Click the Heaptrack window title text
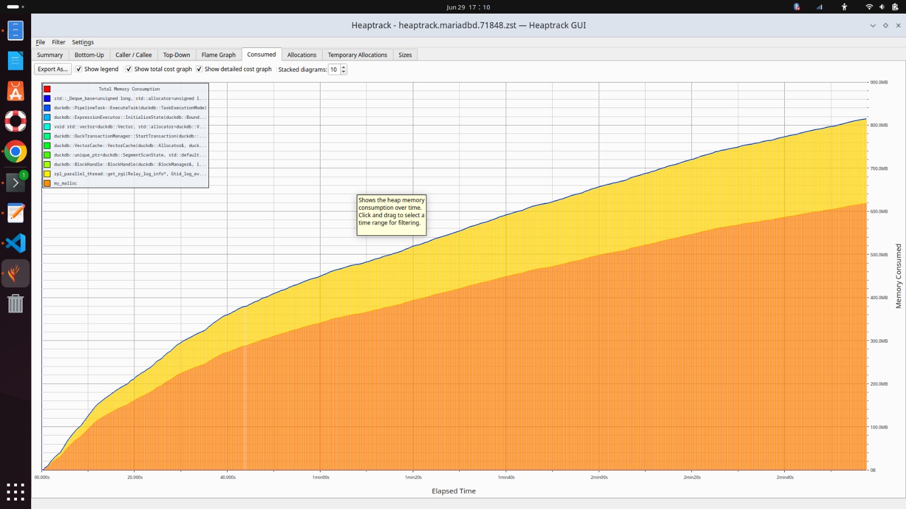 (x=468, y=25)
